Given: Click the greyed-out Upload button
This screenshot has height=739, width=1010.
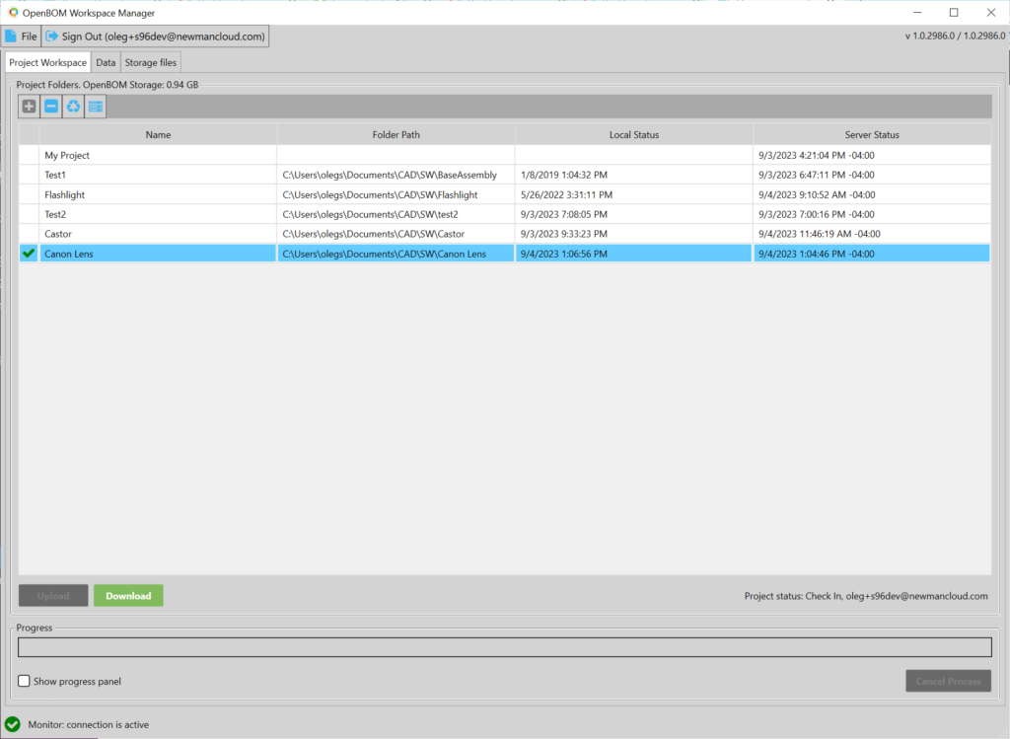Looking at the screenshot, I should [53, 595].
